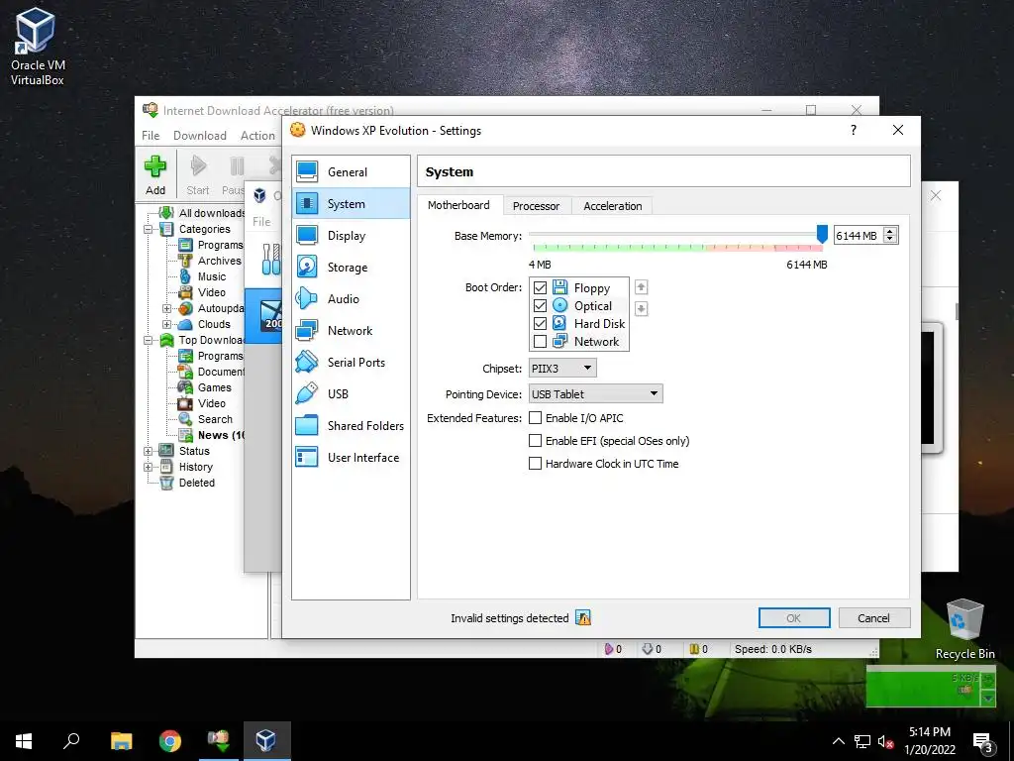Open Storage settings page

[351, 268]
